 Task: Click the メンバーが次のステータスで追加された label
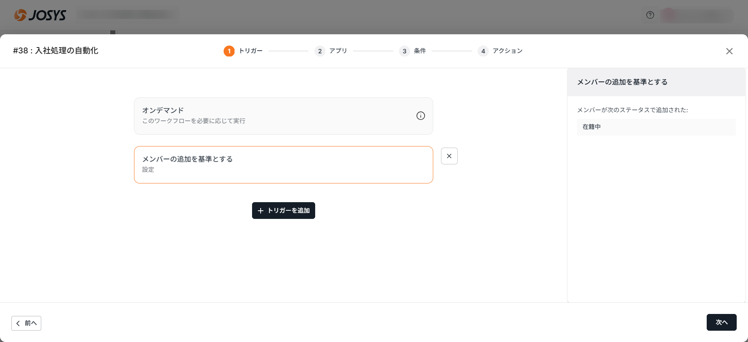[x=632, y=110]
